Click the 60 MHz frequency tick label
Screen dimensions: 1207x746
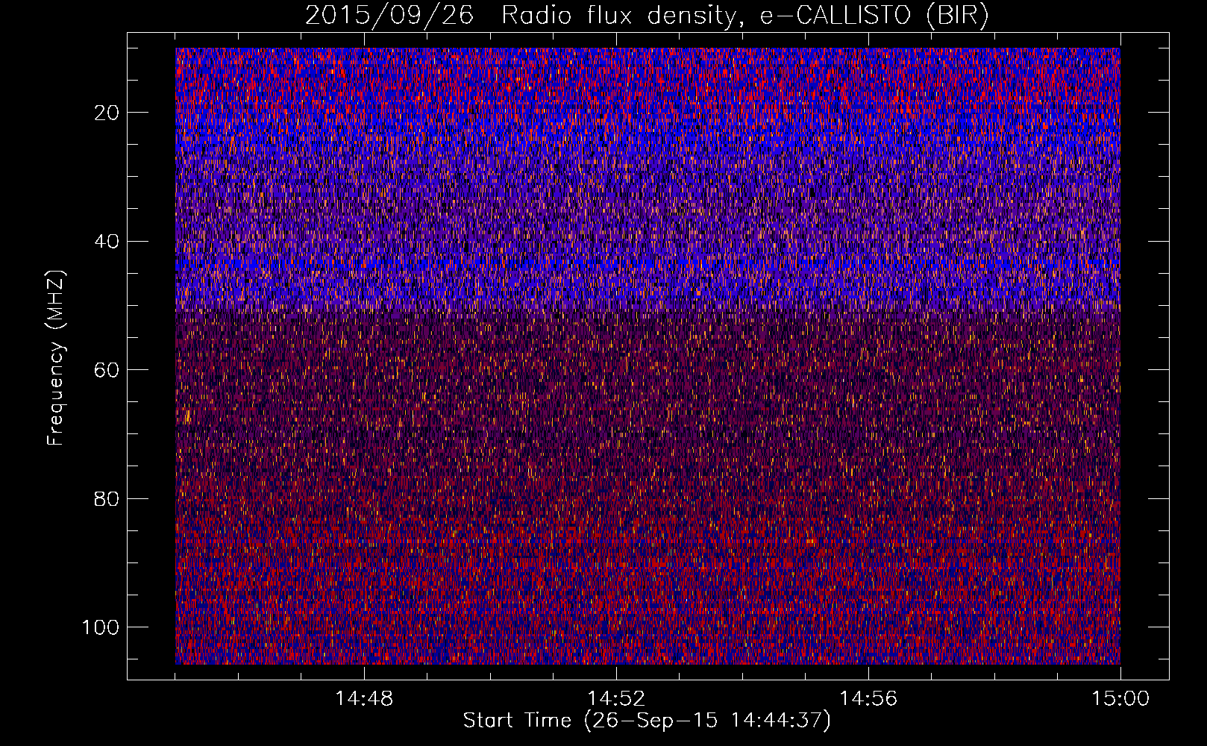click(107, 370)
